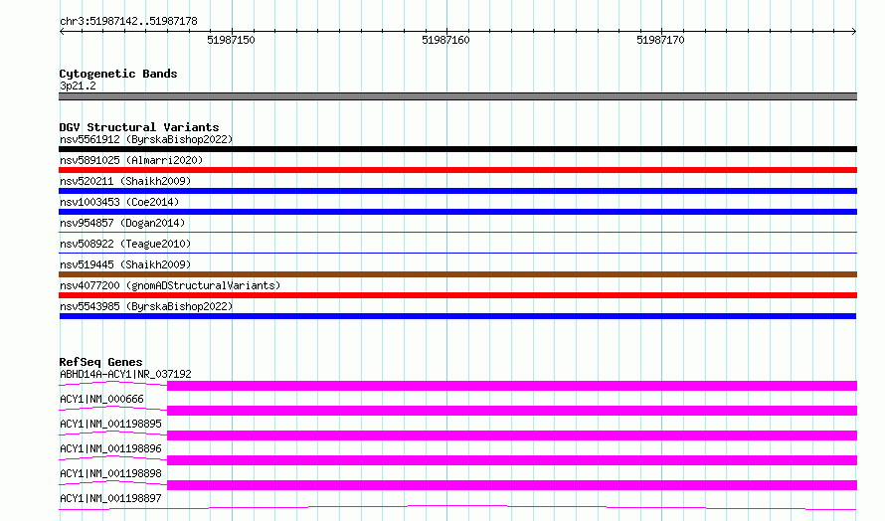Click variant label nsv519445 (Shaikh2009)
The width and height of the screenshot is (885, 521).
pyautogui.click(x=125, y=264)
